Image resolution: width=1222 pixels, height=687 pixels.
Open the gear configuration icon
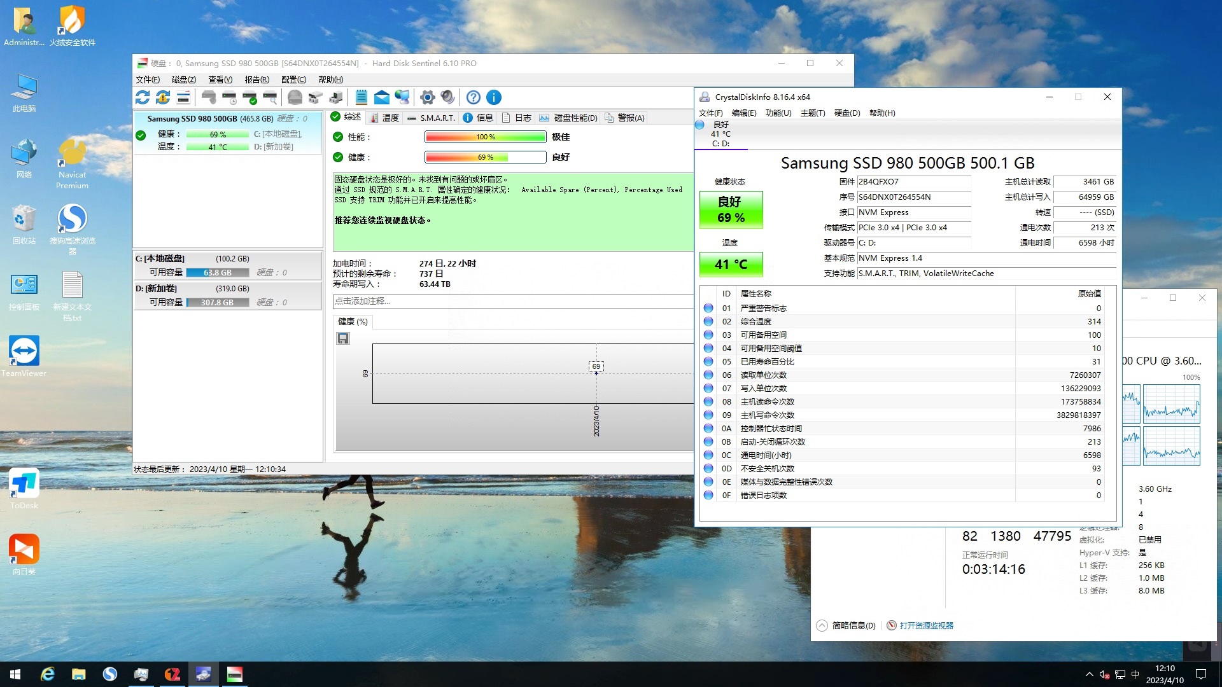[x=428, y=97]
